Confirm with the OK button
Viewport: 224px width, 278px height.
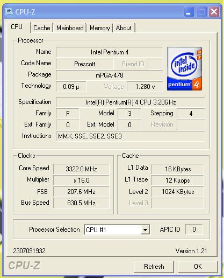tap(198, 267)
